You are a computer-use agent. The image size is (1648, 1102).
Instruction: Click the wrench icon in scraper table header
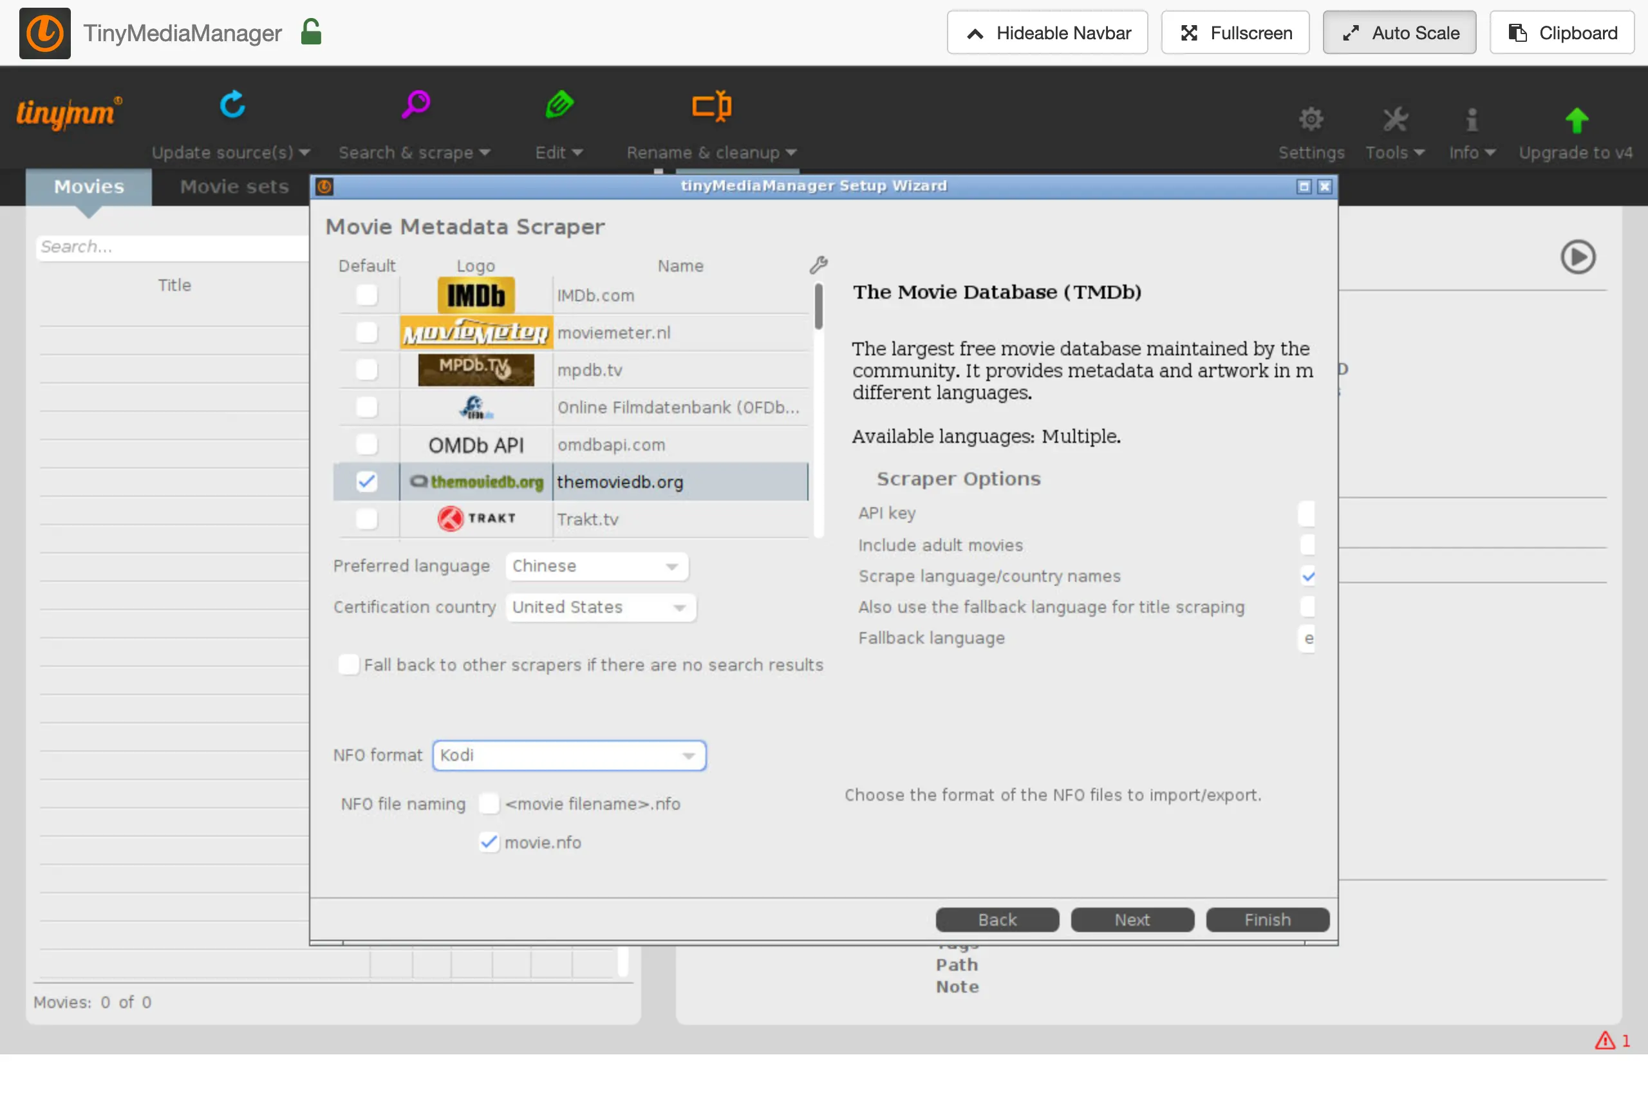pyautogui.click(x=818, y=265)
